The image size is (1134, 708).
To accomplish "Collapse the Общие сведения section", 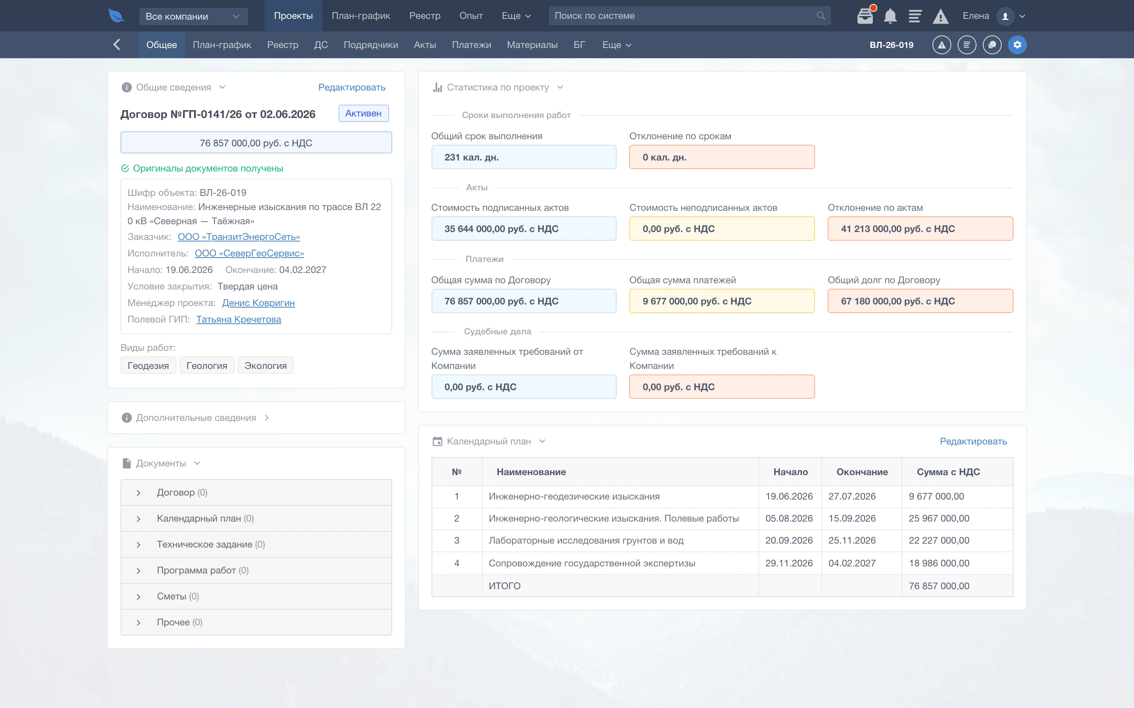I will [x=222, y=87].
